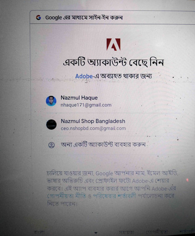Select Nazmul Haque's profile photo avatar
195x236 pixels.
(51, 101)
